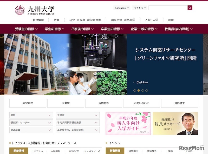
Task: Click the 資料請求 button
Action: point(179,103)
